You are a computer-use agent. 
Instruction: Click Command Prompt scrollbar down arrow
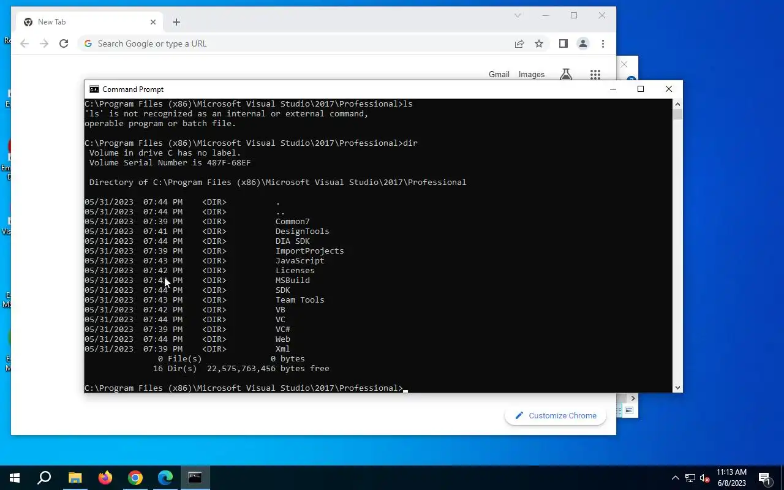677,387
